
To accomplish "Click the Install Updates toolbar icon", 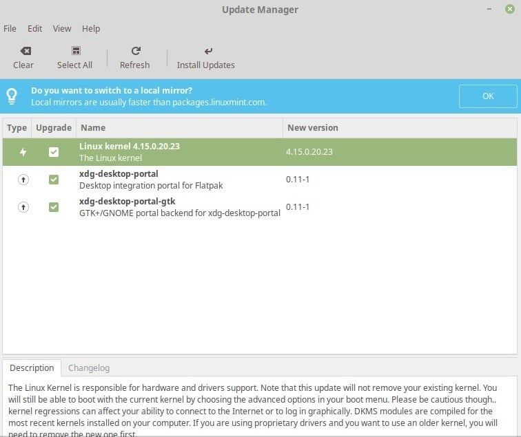I will 208,51.
